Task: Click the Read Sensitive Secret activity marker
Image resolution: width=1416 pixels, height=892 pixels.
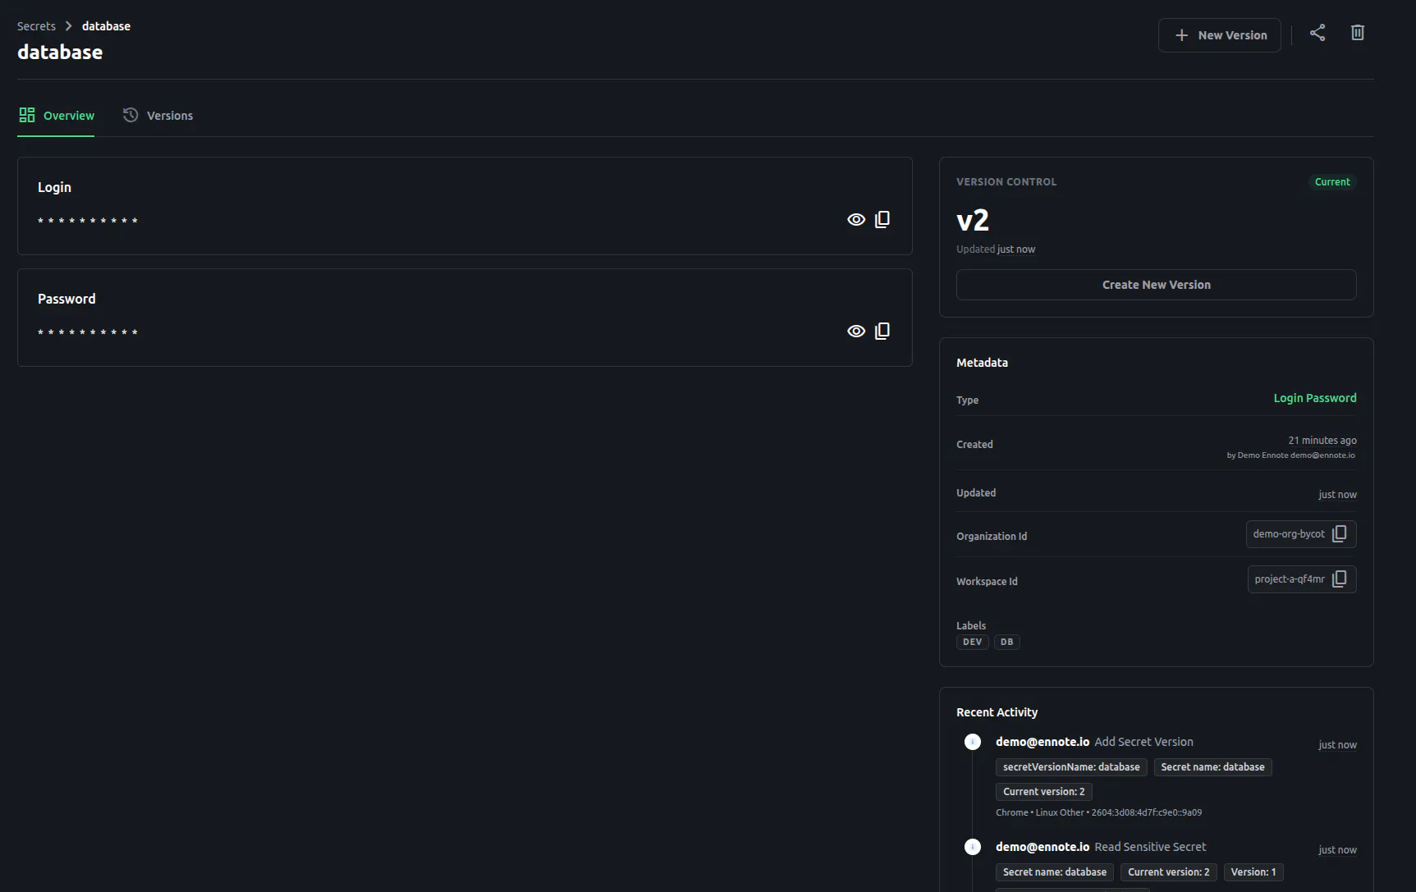Action: pyautogui.click(x=973, y=847)
